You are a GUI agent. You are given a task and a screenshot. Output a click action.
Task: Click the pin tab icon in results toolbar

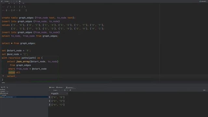(70, 90)
